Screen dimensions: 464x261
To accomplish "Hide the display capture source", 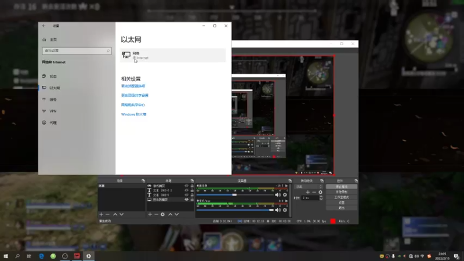I will point(186,200).
